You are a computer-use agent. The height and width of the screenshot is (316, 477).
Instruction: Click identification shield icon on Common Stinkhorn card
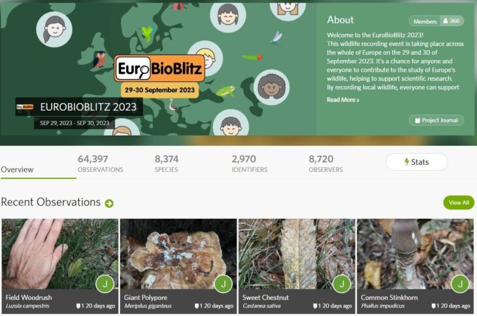tap(433, 306)
